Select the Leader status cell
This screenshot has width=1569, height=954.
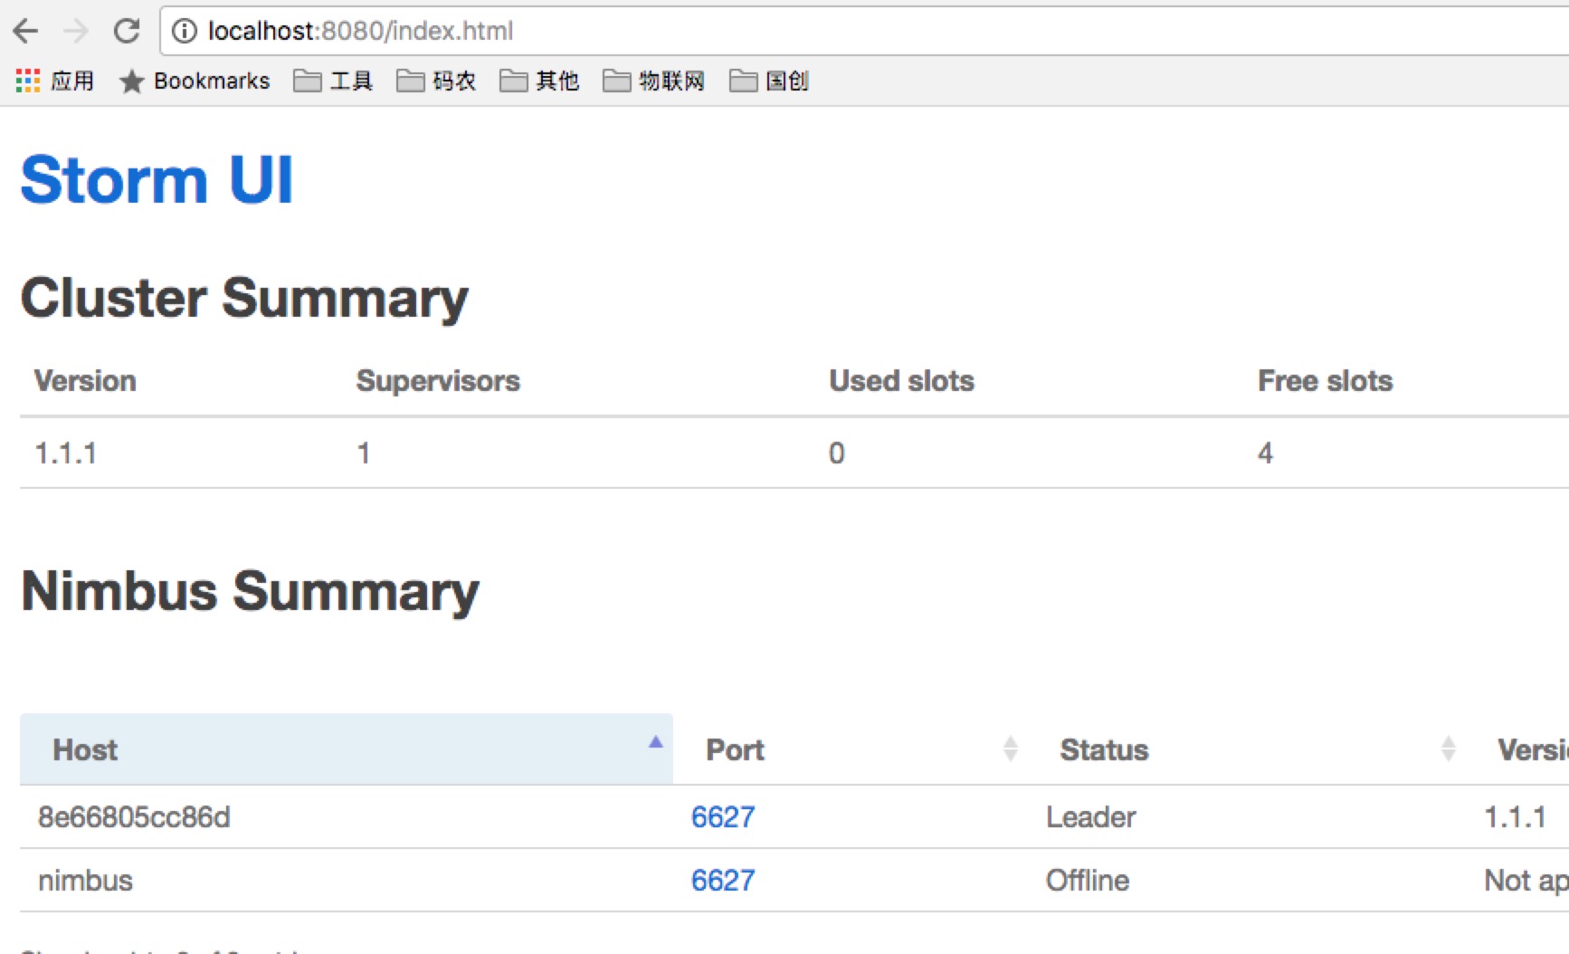click(1090, 817)
